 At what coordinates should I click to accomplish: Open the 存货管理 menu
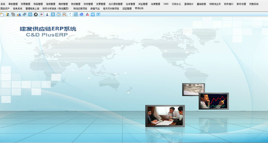[88, 4]
